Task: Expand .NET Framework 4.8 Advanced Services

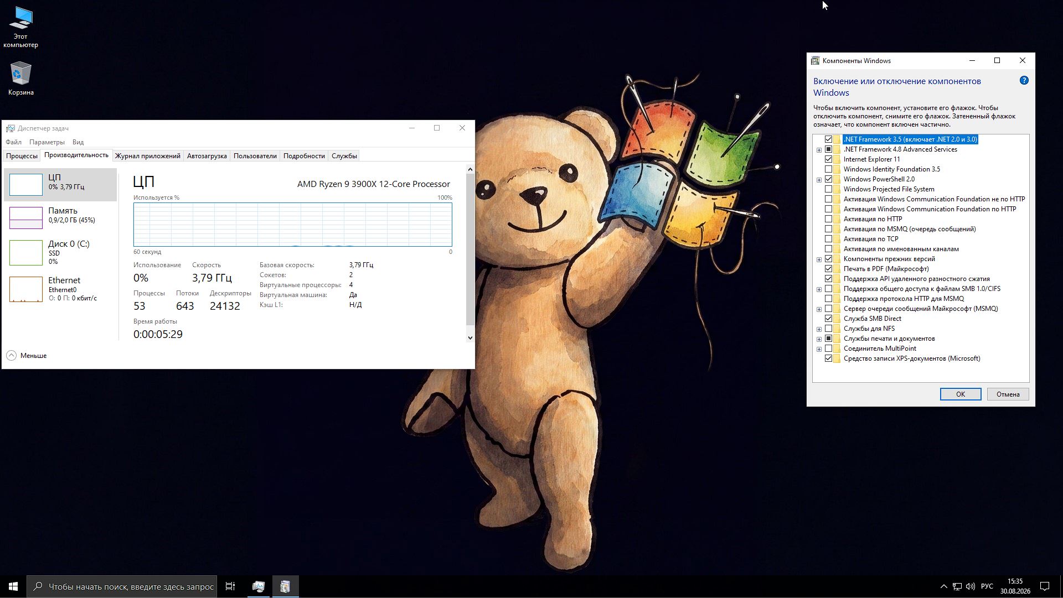Action: coord(819,150)
